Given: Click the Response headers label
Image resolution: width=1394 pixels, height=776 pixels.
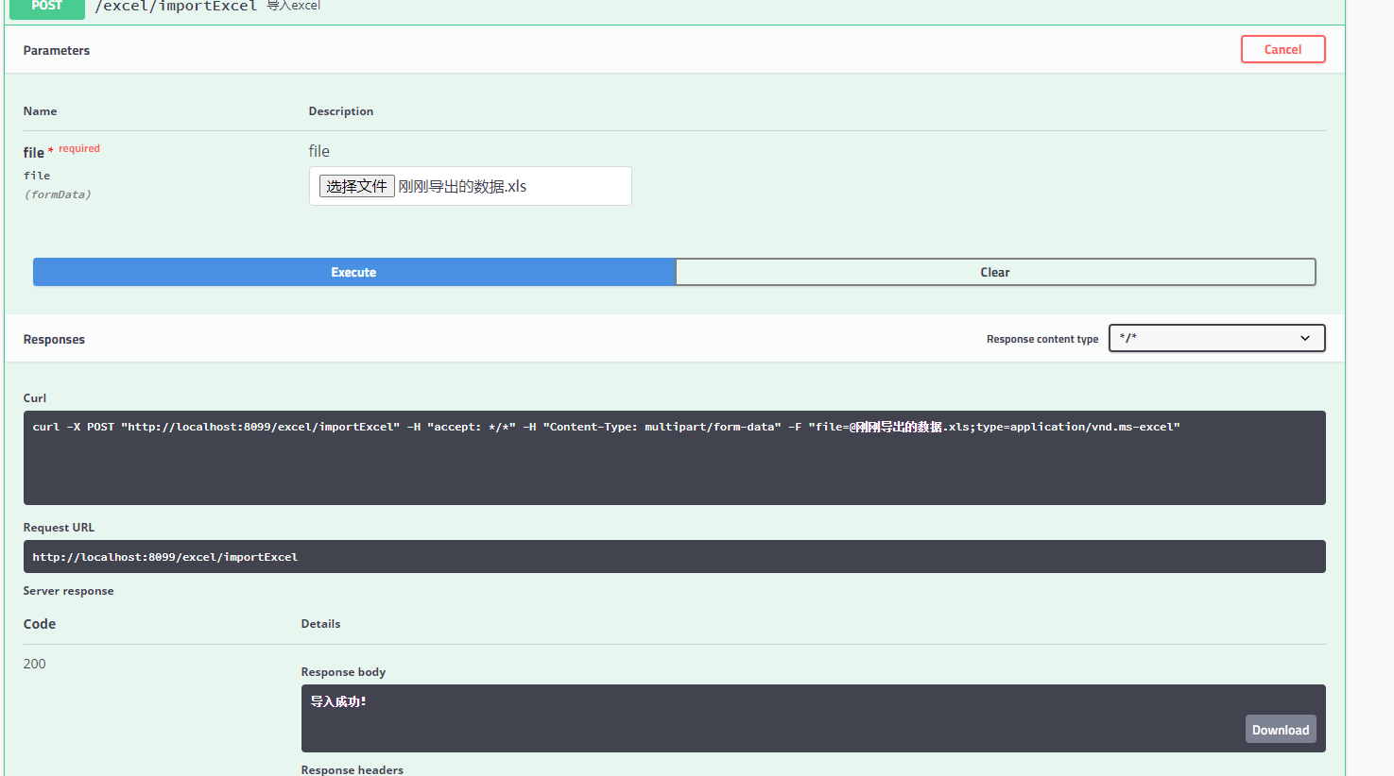Looking at the screenshot, I should pos(352,769).
